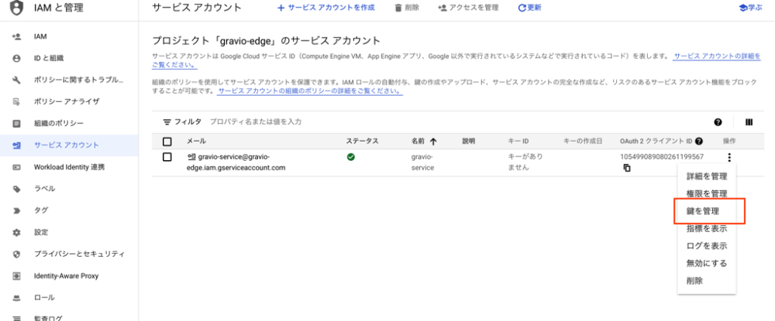This screenshot has height=321, width=775.
Task: Toggle the select-all header checkbox
Action: pos(167,142)
